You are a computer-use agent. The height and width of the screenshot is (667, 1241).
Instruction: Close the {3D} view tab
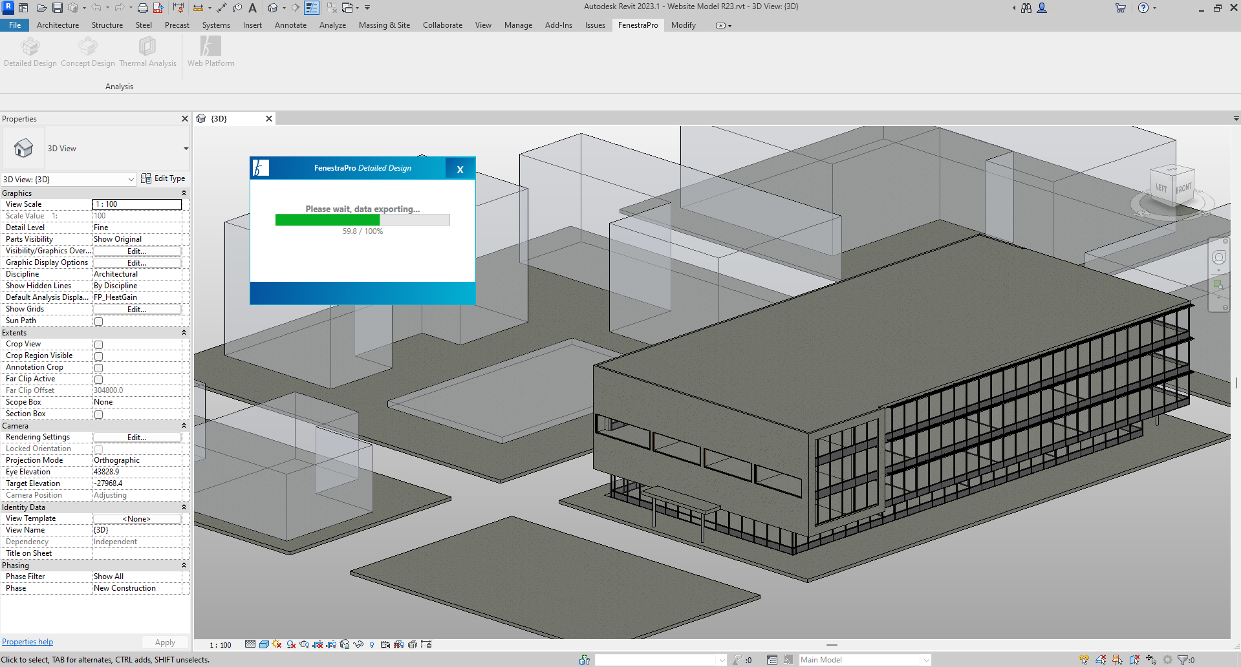click(269, 119)
